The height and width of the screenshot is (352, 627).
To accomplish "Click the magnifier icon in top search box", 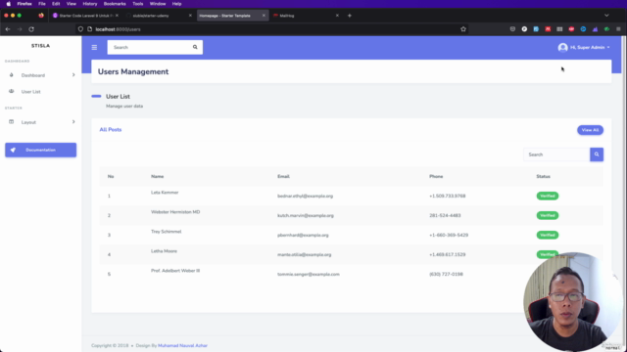I will (195, 47).
